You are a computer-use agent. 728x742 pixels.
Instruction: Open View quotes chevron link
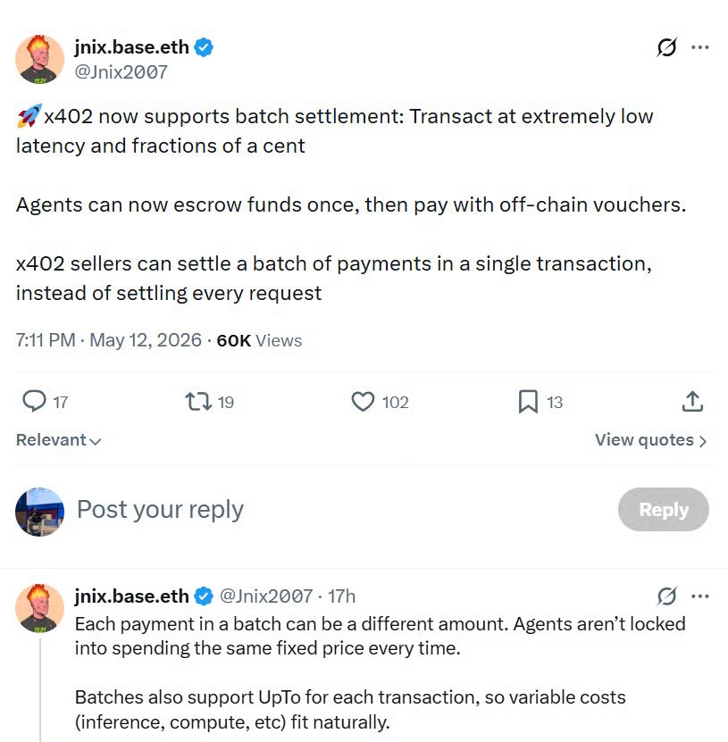coord(651,440)
